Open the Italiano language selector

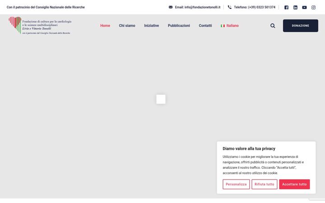pyautogui.click(x=230, y=26)
